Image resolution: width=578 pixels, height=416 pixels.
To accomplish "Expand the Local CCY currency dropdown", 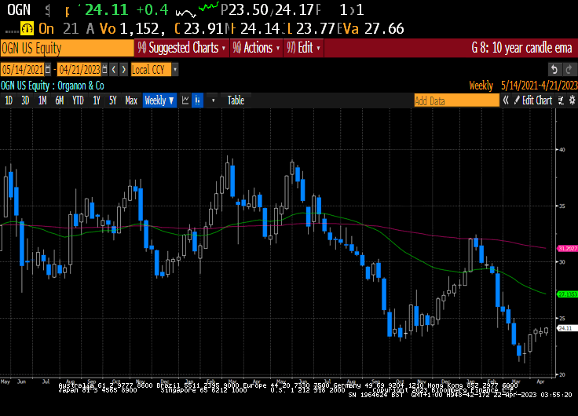I will tap(175, 69).
